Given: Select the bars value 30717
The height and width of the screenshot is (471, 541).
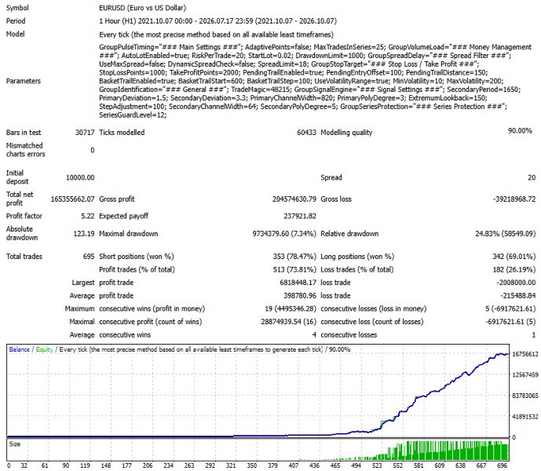Looking at the screenshot, I should point(85,132).
